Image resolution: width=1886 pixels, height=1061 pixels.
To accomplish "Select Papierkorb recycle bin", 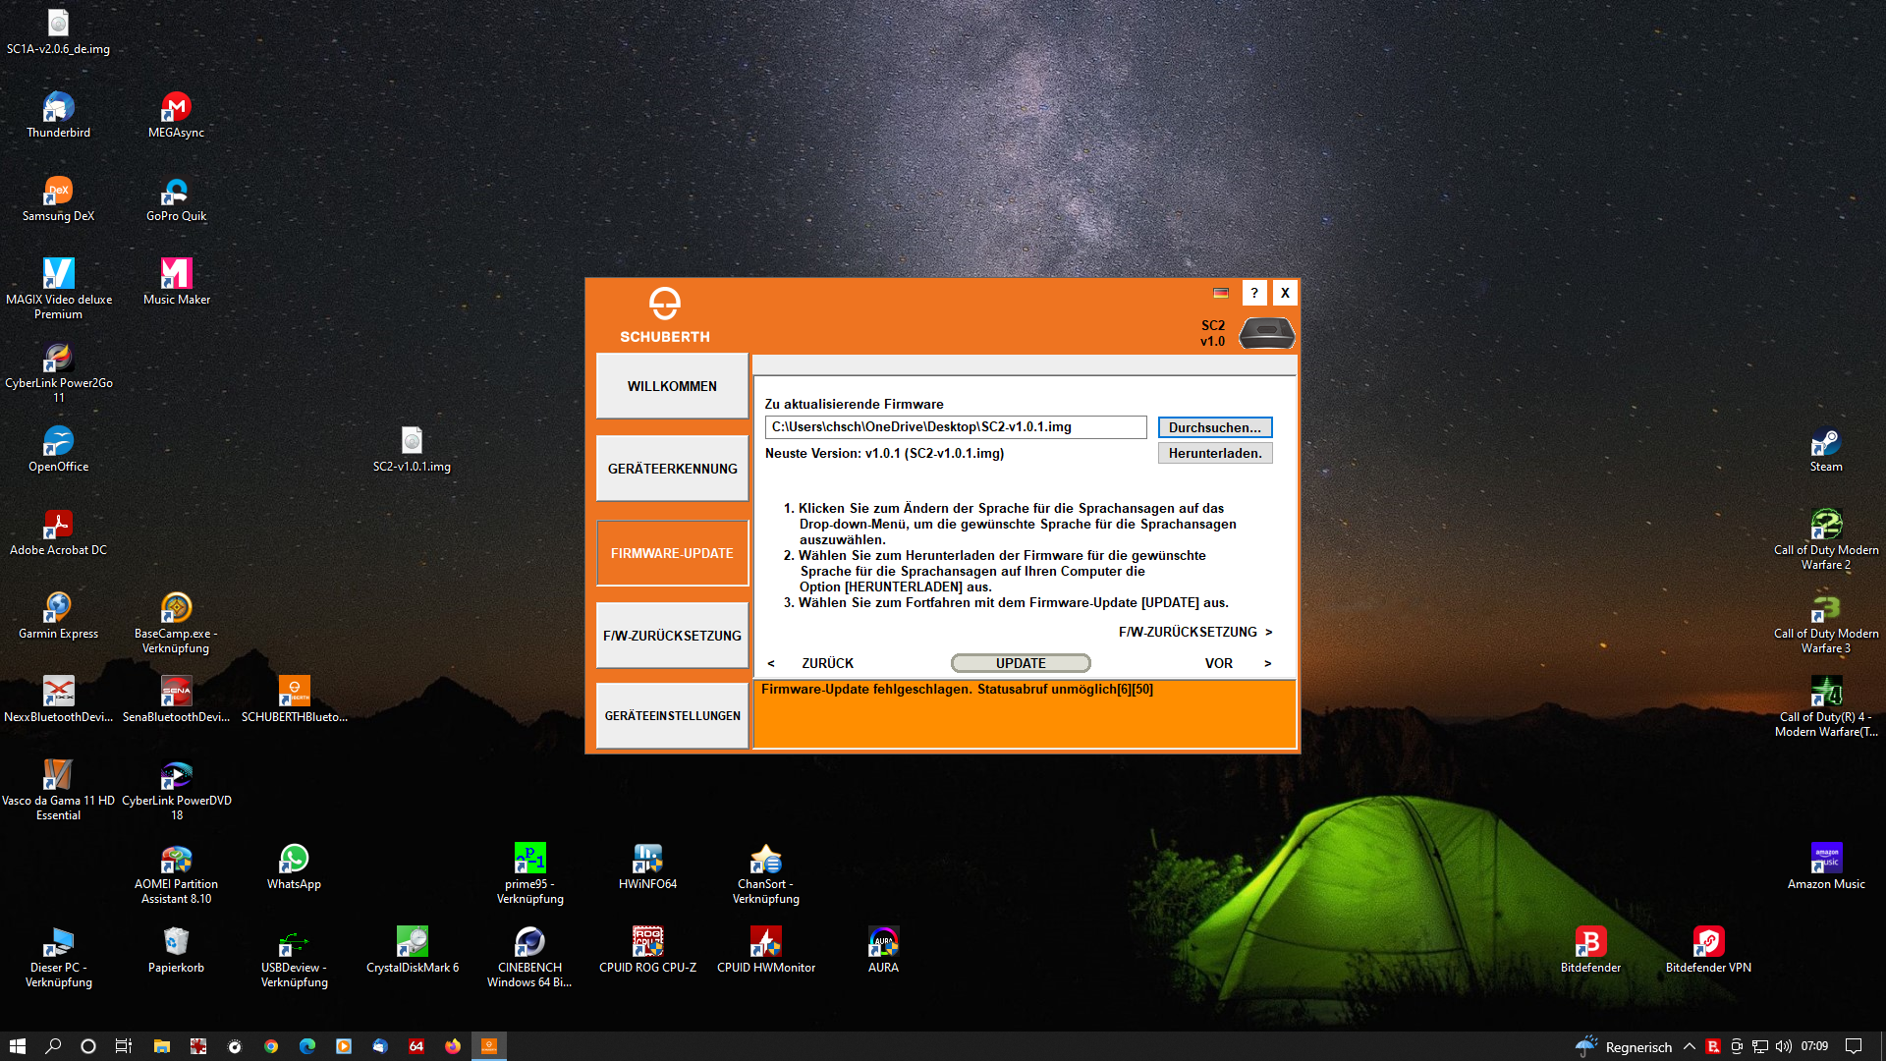I will point(176,950).
